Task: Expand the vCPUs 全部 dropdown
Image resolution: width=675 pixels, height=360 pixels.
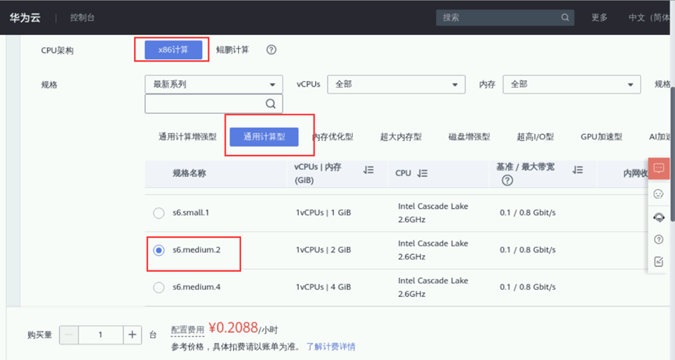Action: [x=396, y=84]
